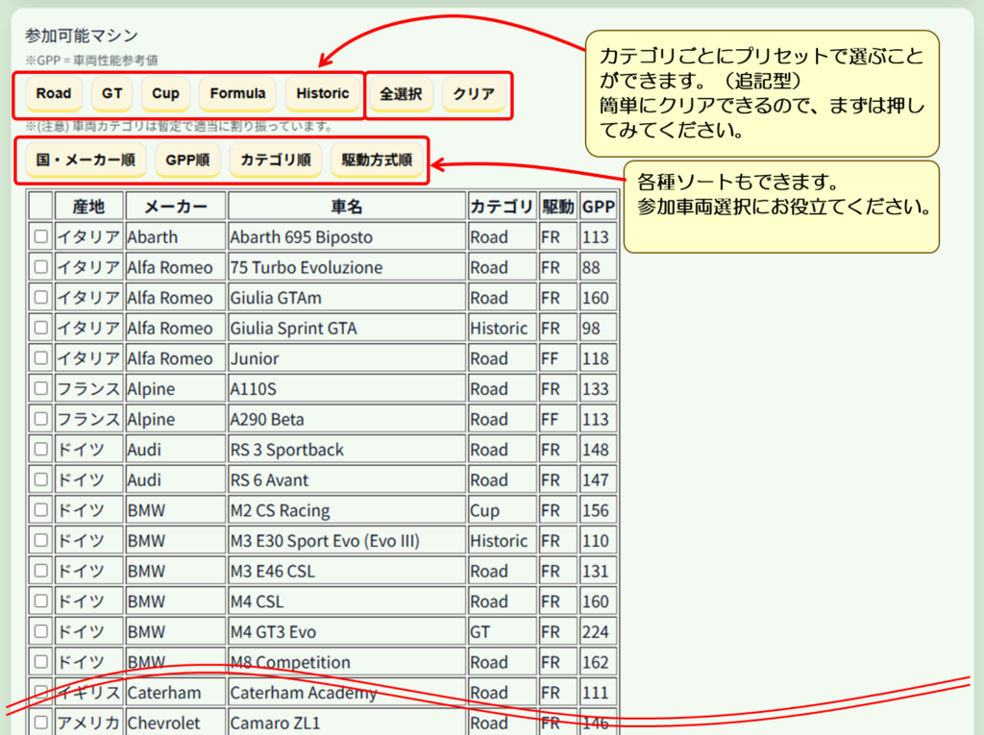The image size is (984, 735).
Task: Sort by 国・メーカー順
Action: point(86,160)
